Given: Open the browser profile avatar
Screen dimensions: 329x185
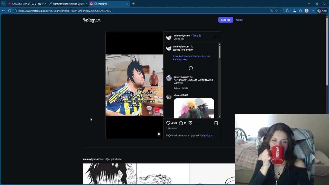Looking at the screenshot, I should (306, 11).
